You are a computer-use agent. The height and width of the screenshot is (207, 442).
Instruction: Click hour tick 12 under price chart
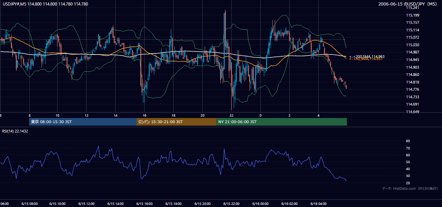pos(86,115)
